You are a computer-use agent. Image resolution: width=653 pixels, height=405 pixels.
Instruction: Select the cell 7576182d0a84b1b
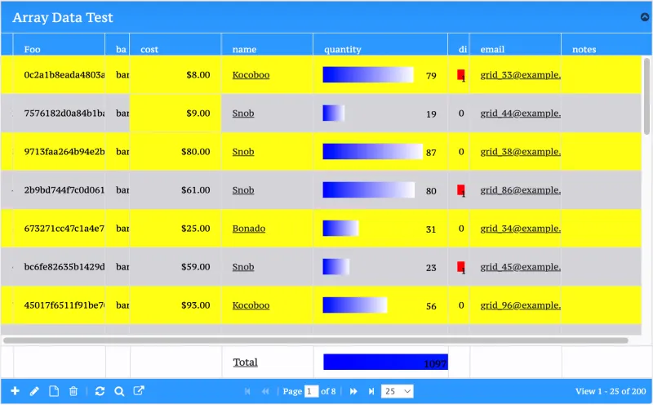[59, 113]
